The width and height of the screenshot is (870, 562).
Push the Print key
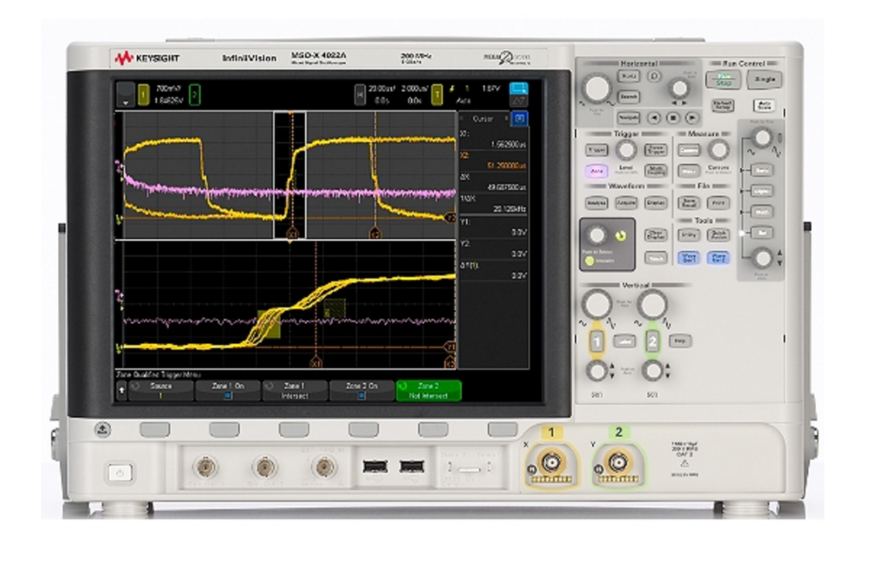(x=718, y=203)
